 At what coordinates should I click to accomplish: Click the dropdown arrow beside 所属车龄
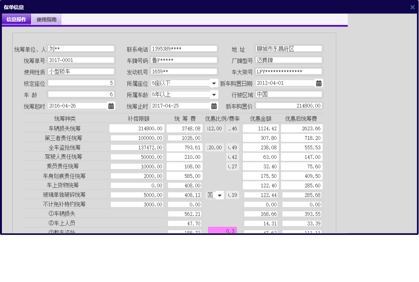point(214,94)
